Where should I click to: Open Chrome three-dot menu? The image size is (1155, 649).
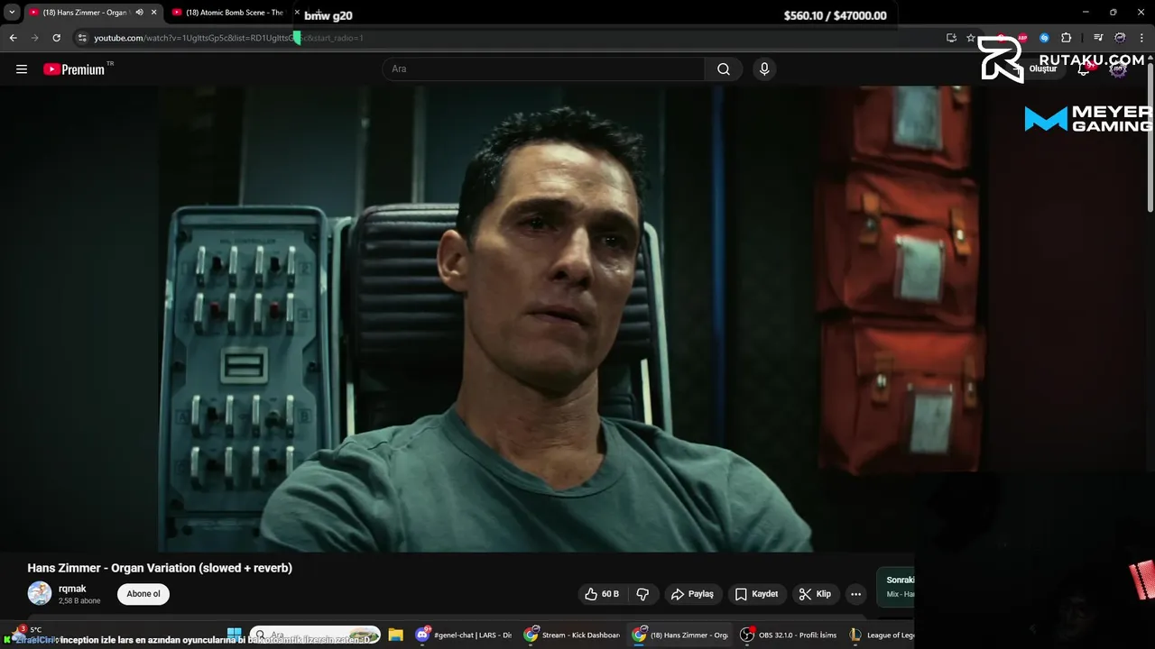(x=1141, y=38)
